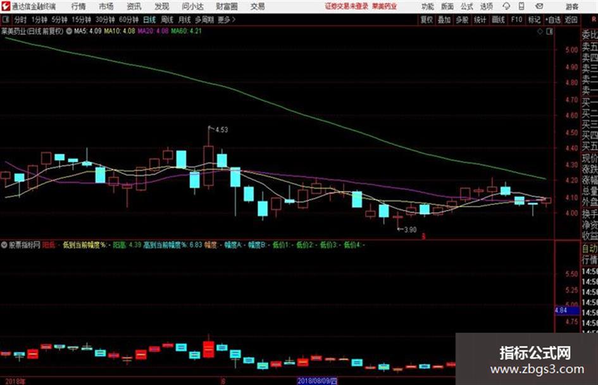This screenshot has height=385, width=598.
Task: Click the panel layout icon left of 分时
Action: (6, 20)
